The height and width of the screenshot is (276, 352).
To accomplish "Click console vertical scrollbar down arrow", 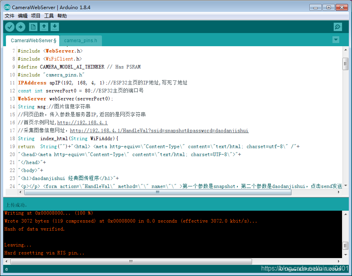I will pos(346,254).
